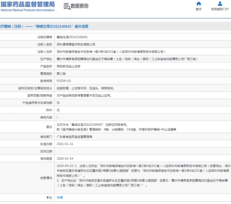Click the 生效日期 label
This screenshot has width=231, height=204.
tap(46, 151)
